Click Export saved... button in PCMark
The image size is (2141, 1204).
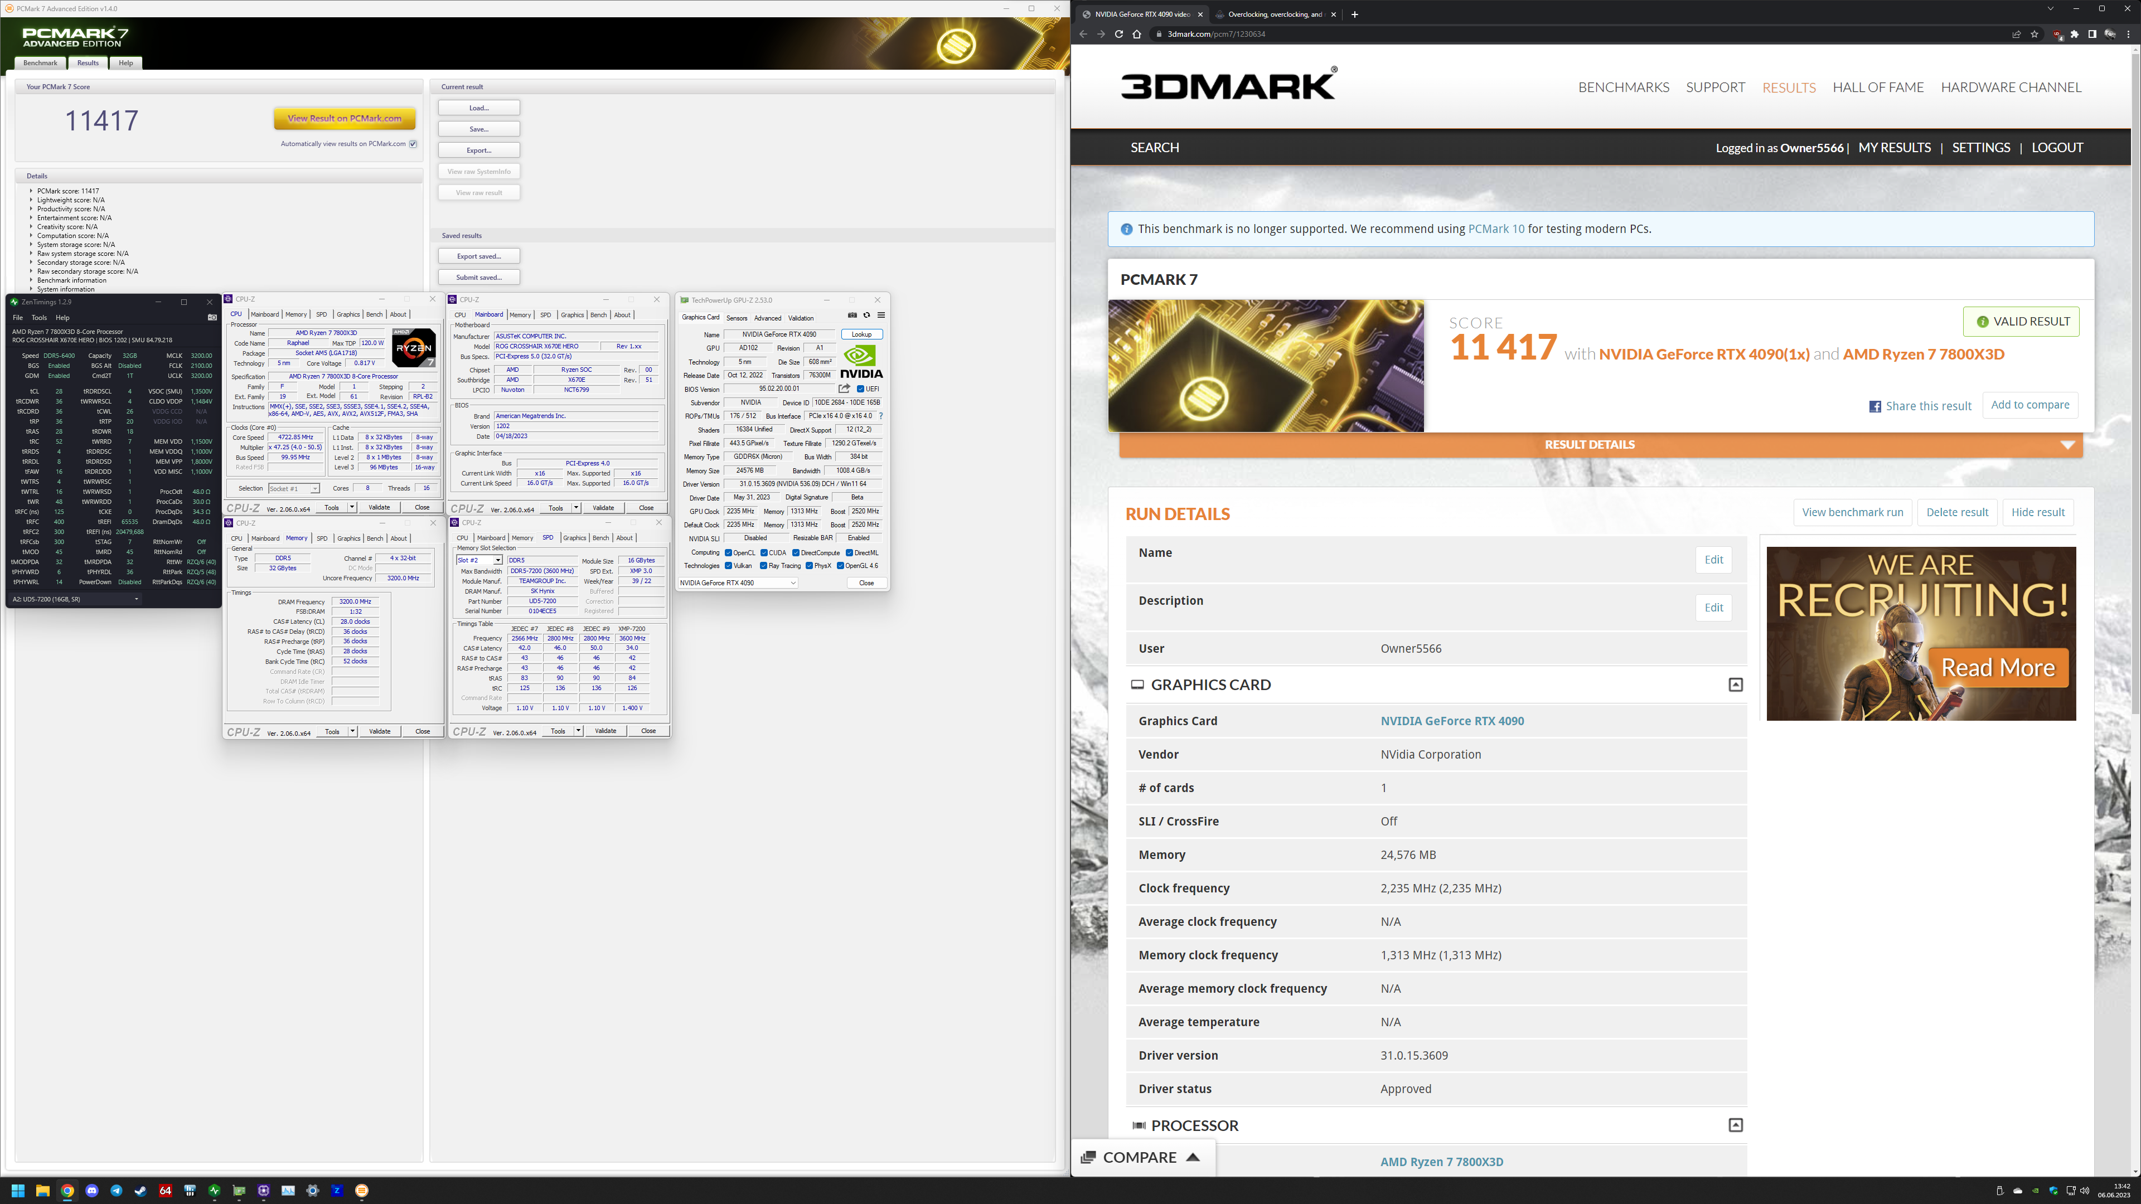[x=479, y=256]
